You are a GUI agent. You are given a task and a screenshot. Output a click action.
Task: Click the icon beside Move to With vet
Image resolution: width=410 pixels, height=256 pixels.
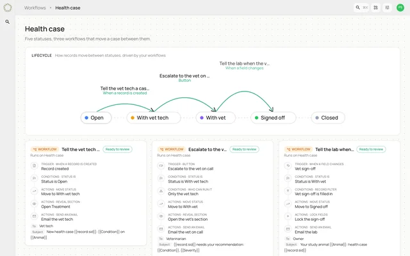[x=161, y=204]
